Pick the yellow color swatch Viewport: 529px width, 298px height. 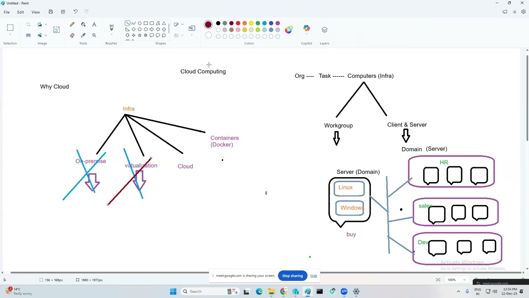tap(251, 23)
